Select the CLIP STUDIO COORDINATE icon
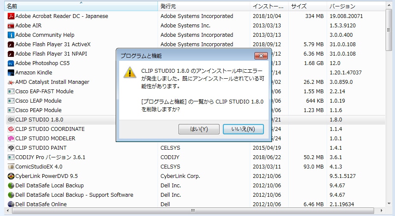 [11, 129]
